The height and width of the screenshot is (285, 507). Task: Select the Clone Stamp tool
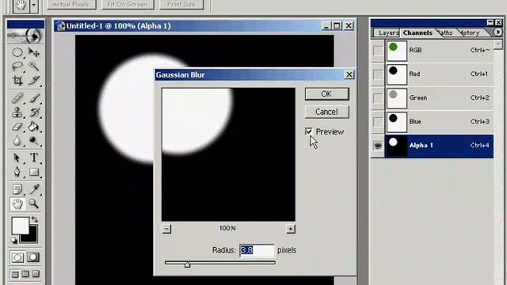[x=17, y=112]
